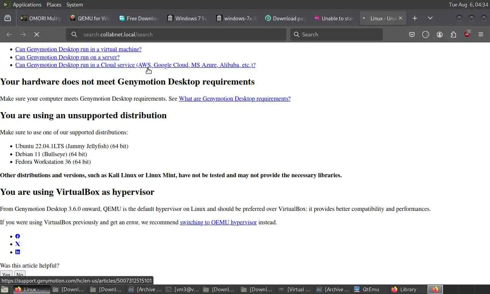This screenshot has height=294, width=490.
Task: Select the Fedora Workstation 36 list item
Action: [x=53, y=162]
